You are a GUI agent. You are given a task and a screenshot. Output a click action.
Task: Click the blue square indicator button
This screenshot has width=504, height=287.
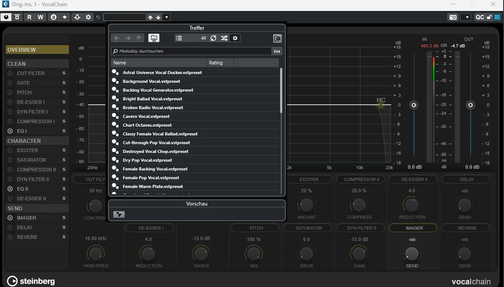(497, 17)
